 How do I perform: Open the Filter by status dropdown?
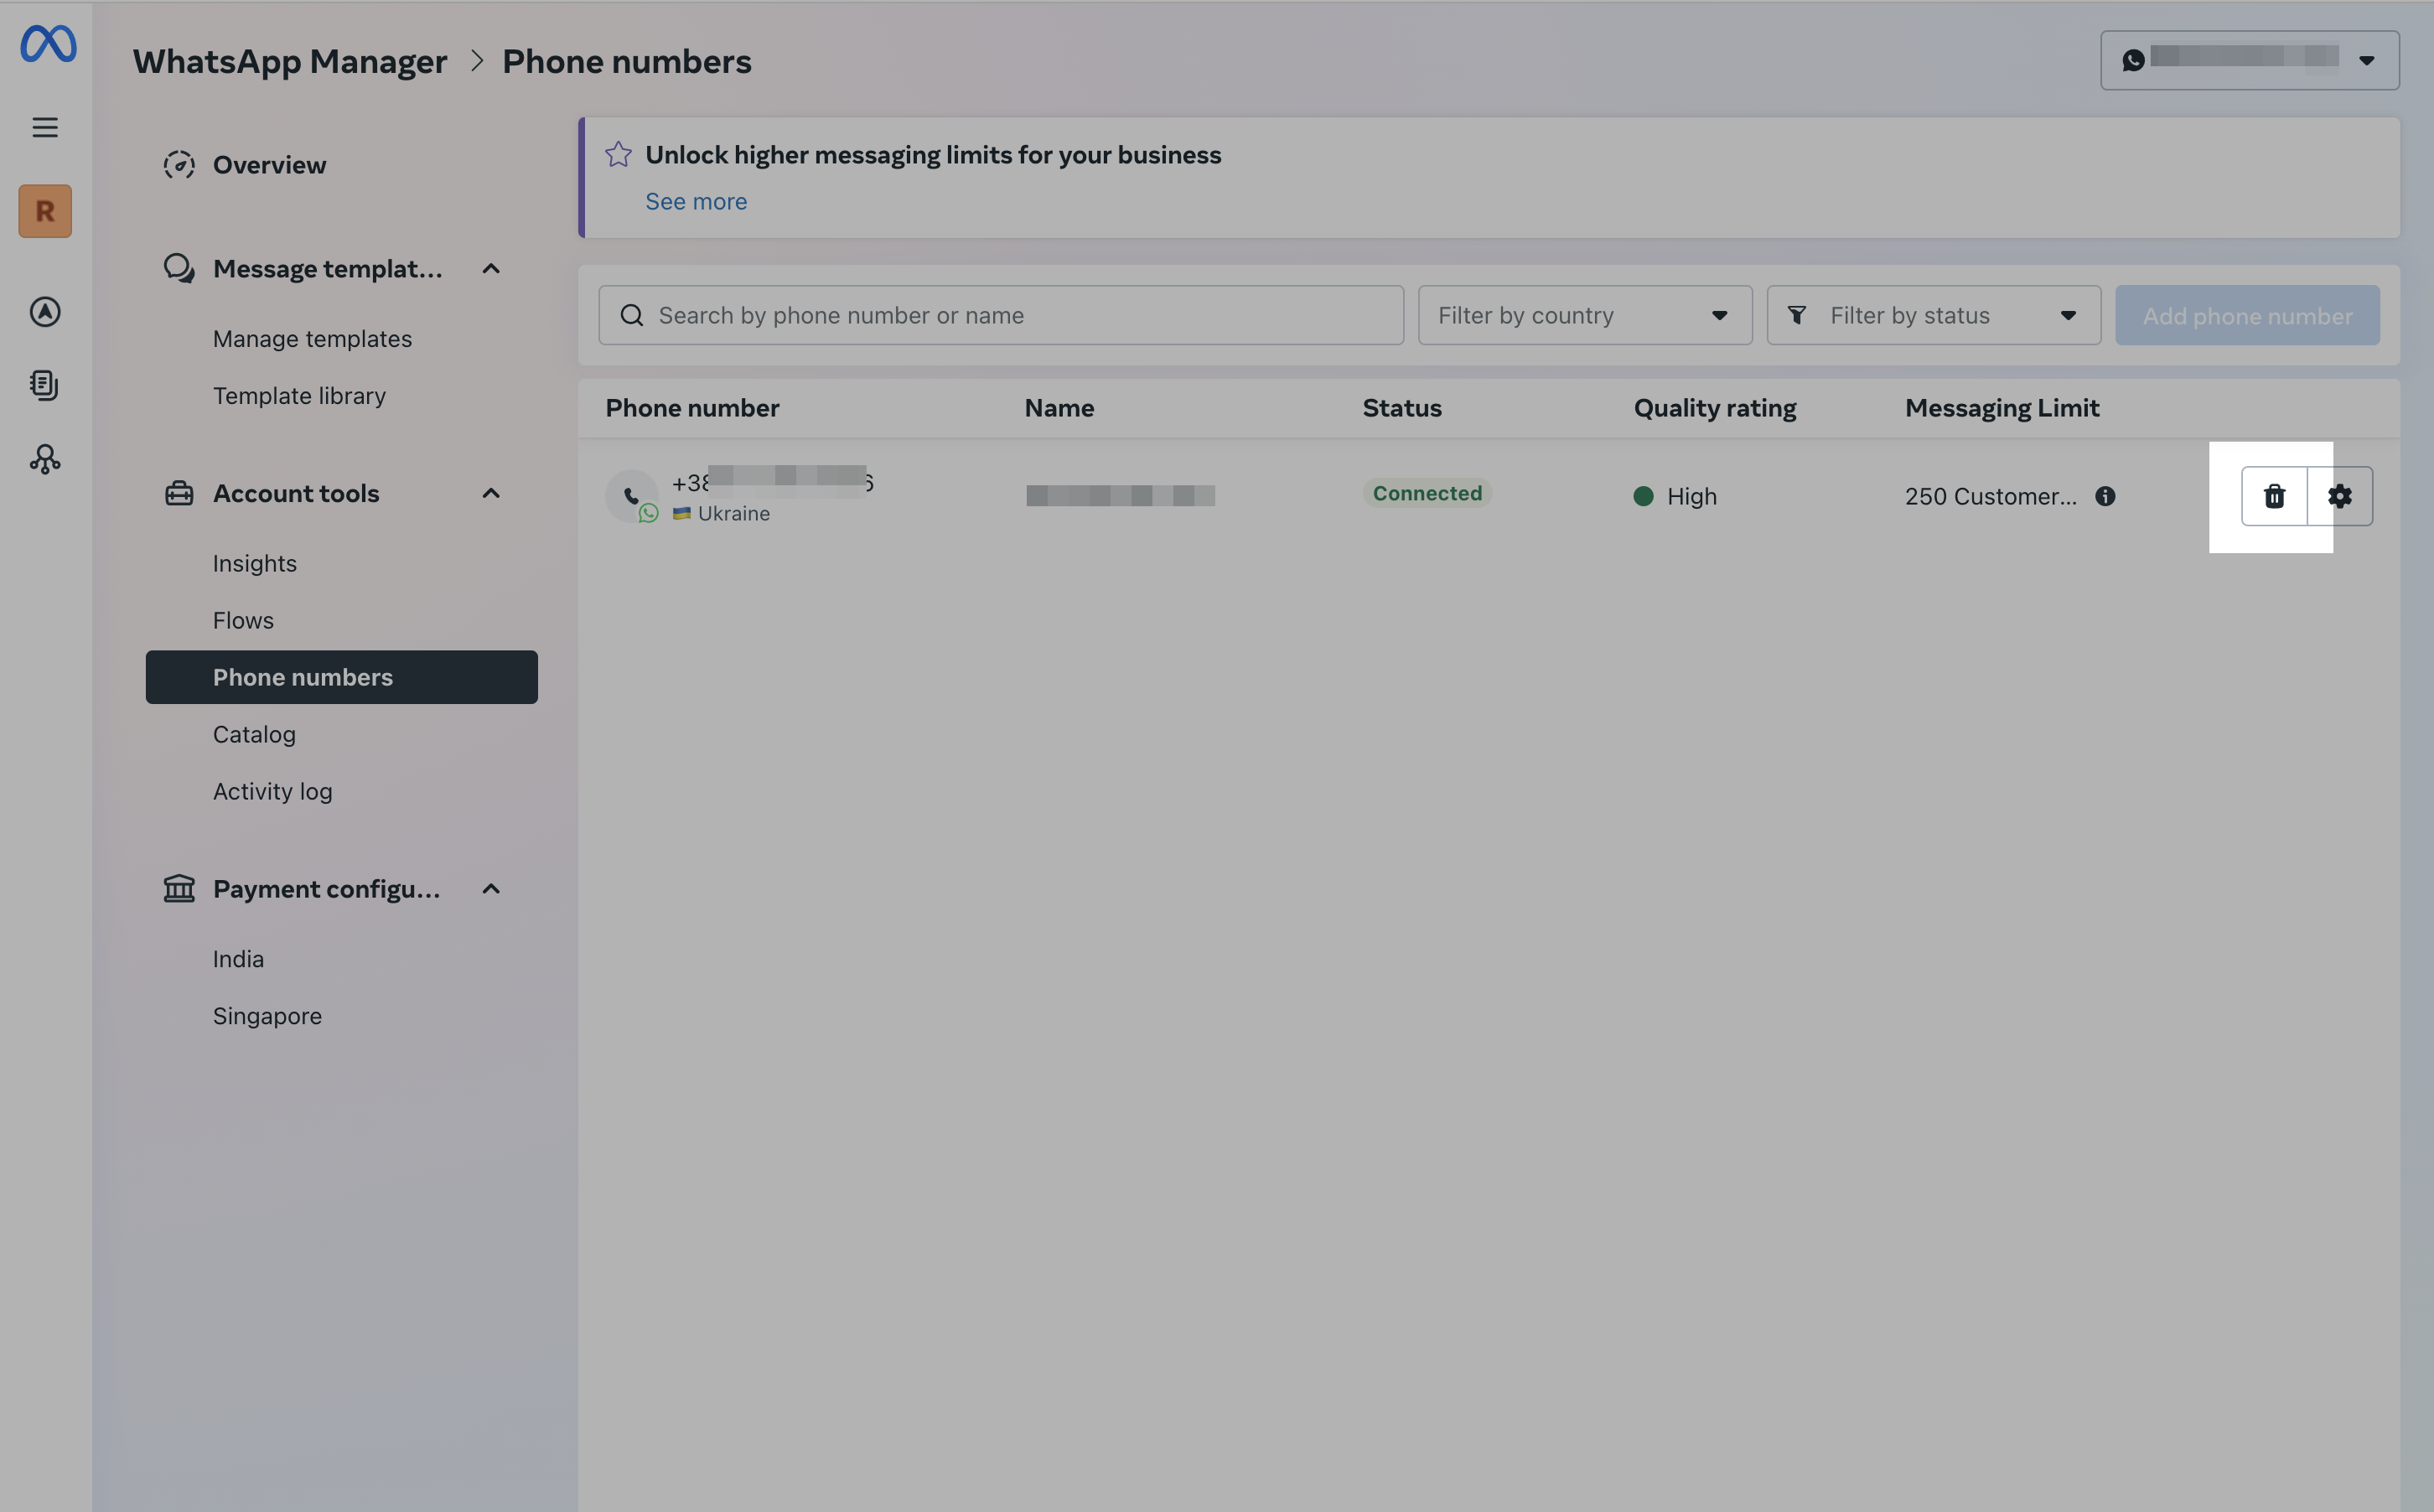coord(1933,316)
